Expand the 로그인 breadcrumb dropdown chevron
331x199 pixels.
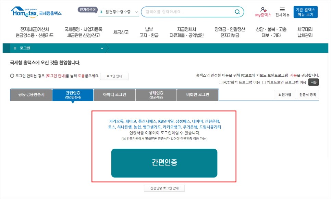click(x=102, y=48)
